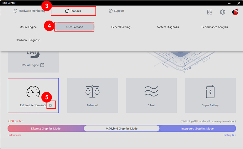Viewport: 243px width, 149px height.
Task: Open the MSI AI Engine card
Action: point(33,62)
